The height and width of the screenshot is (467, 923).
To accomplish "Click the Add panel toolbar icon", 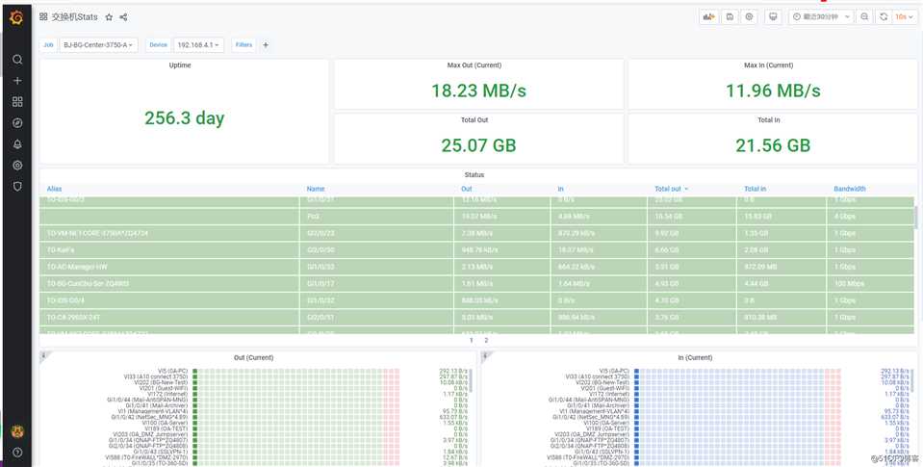I will tap(708, 17).
